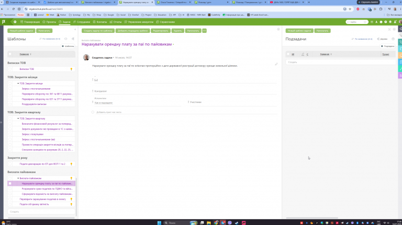The width and height of the screenshot is (402, 225).
Task: Open the Розрахувати суми податків по ПДФО template
Action: tap(47, 188)
